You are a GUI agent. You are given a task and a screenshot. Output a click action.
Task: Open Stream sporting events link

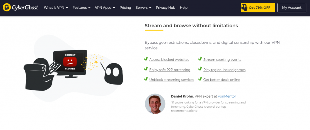click(222, 60)
